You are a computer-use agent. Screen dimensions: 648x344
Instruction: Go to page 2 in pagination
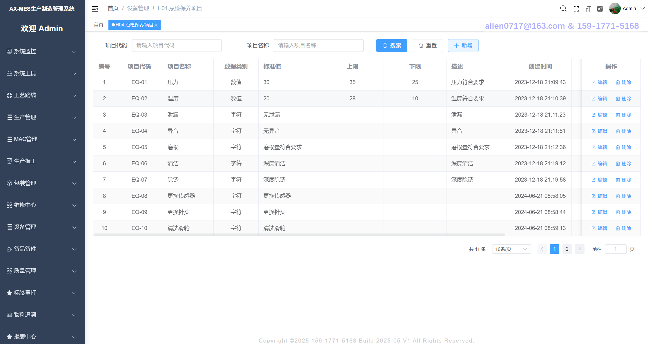coord(567,249)
